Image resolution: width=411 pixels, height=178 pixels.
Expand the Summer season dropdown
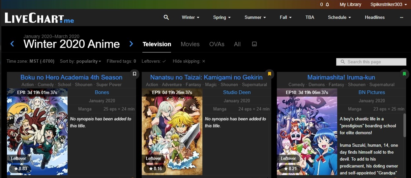tap(255, 17)
